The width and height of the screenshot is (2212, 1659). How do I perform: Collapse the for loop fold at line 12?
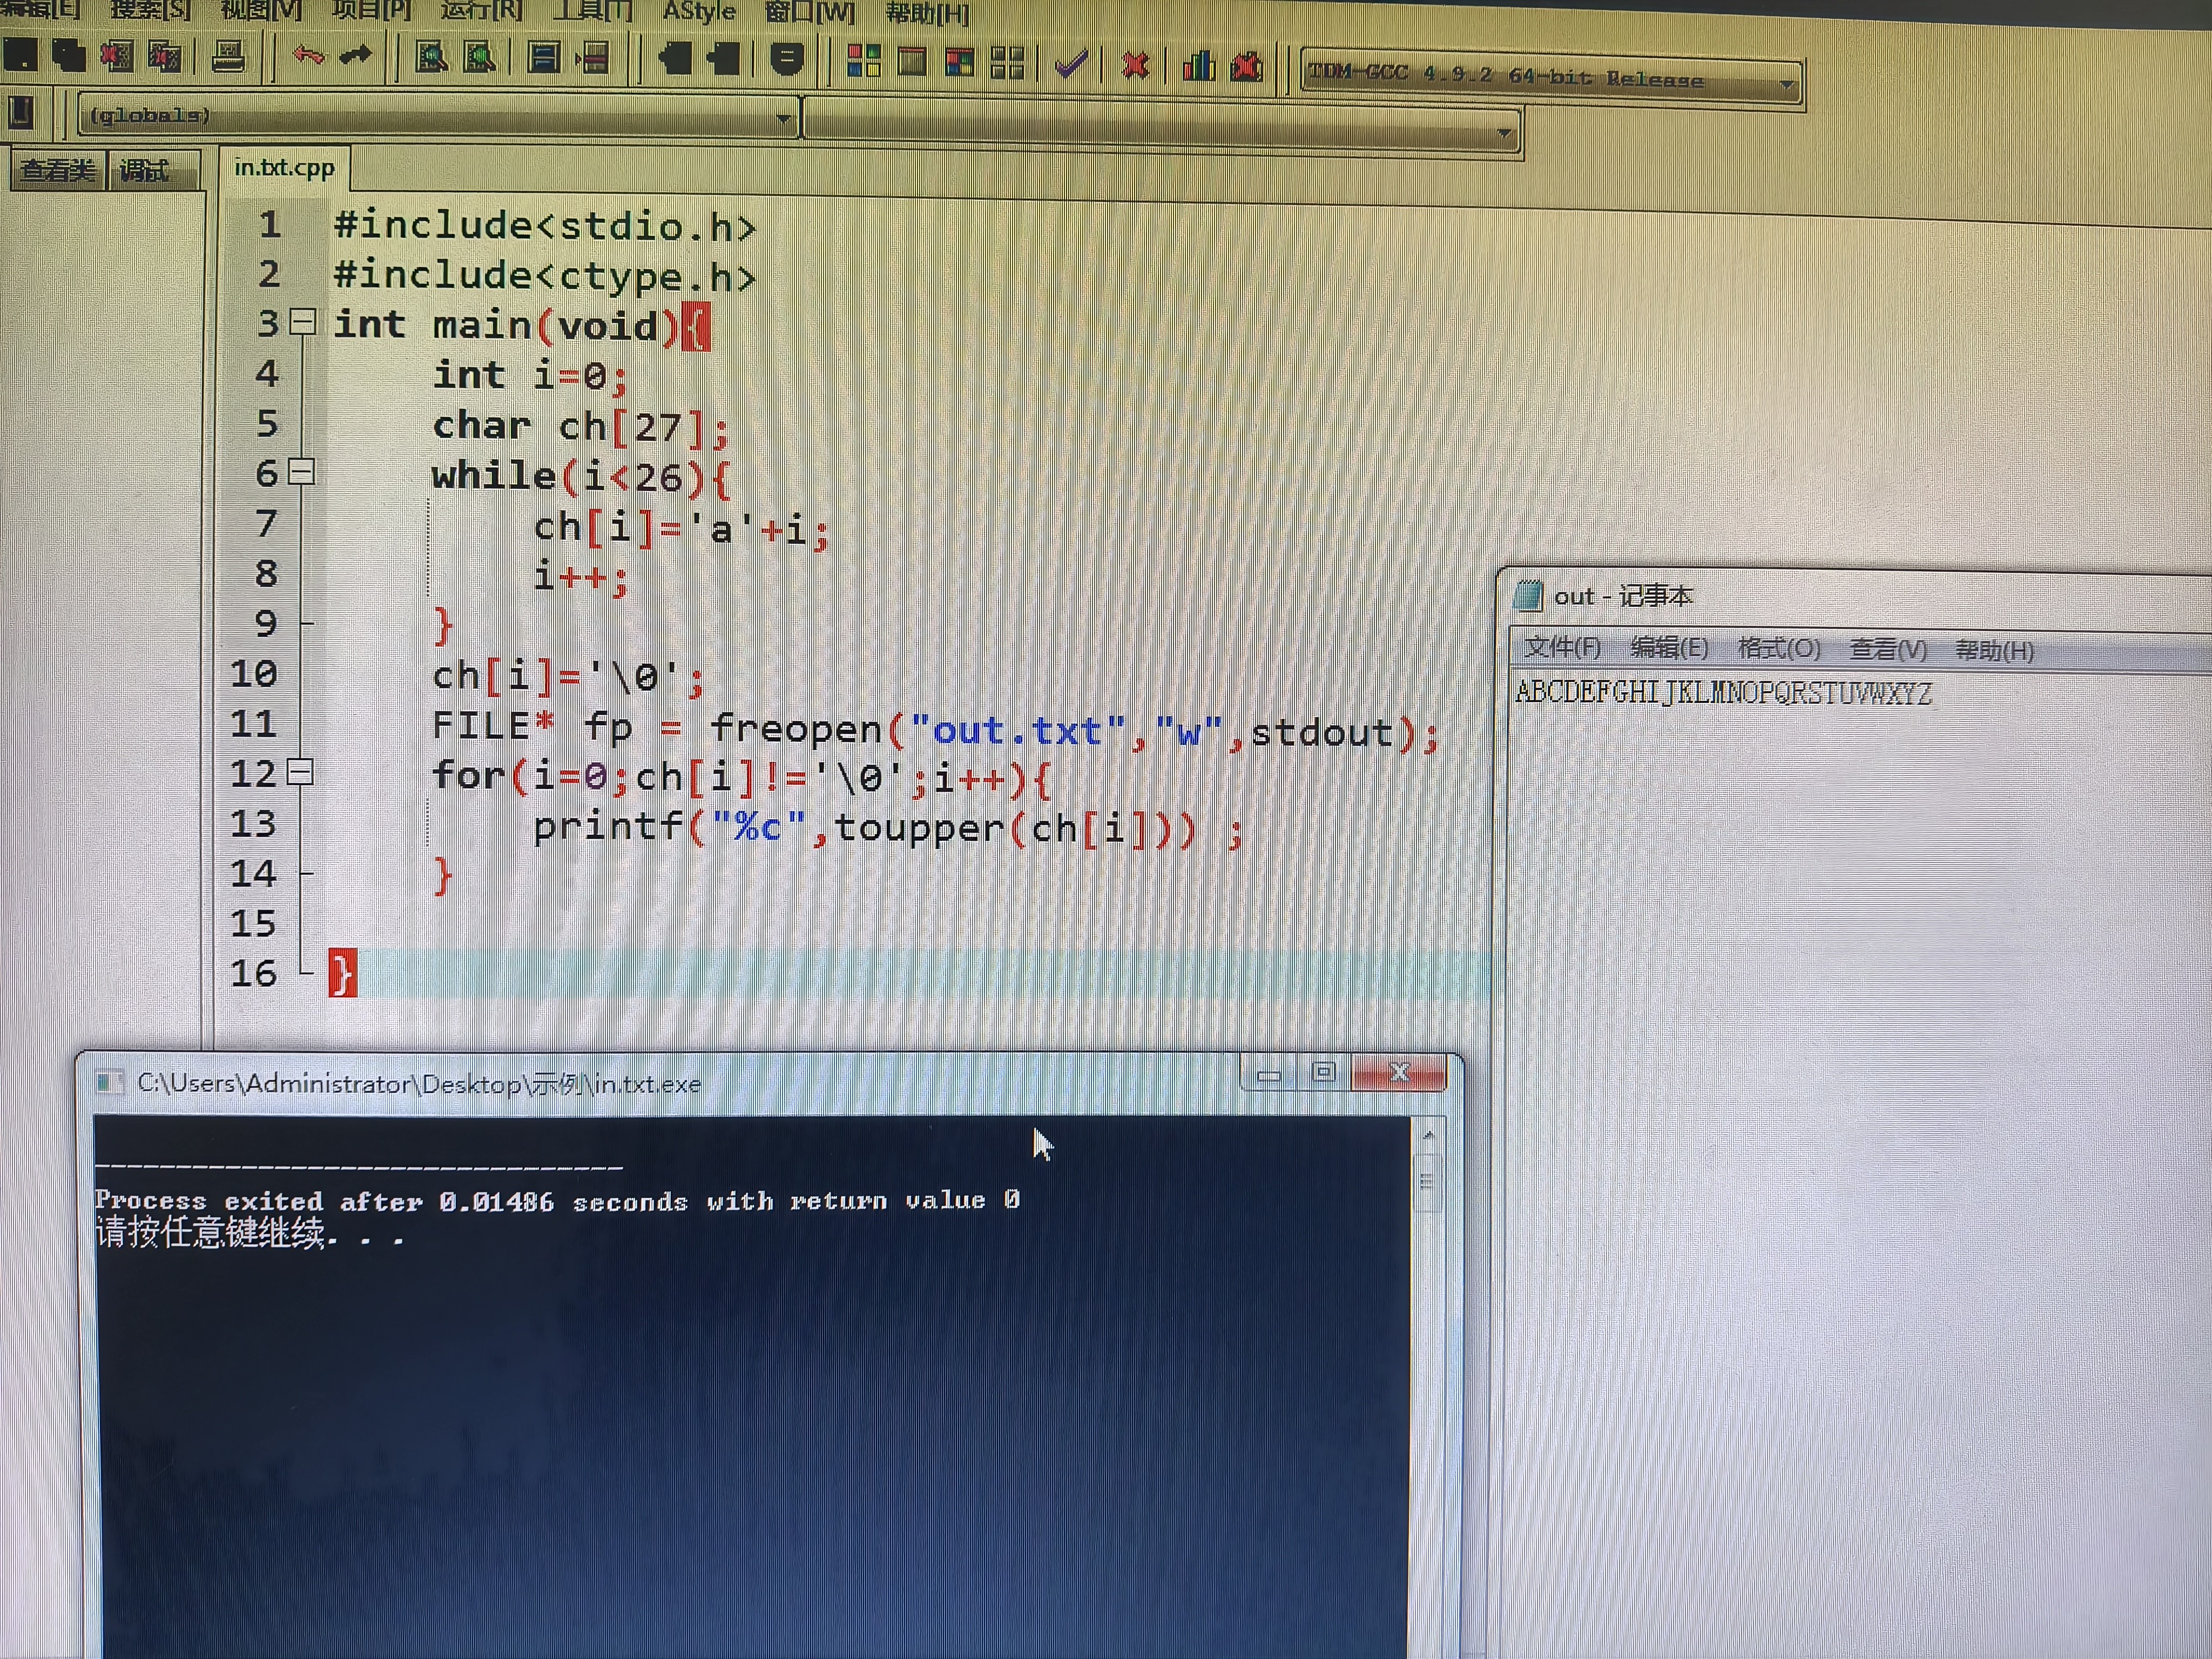point(300,772)
